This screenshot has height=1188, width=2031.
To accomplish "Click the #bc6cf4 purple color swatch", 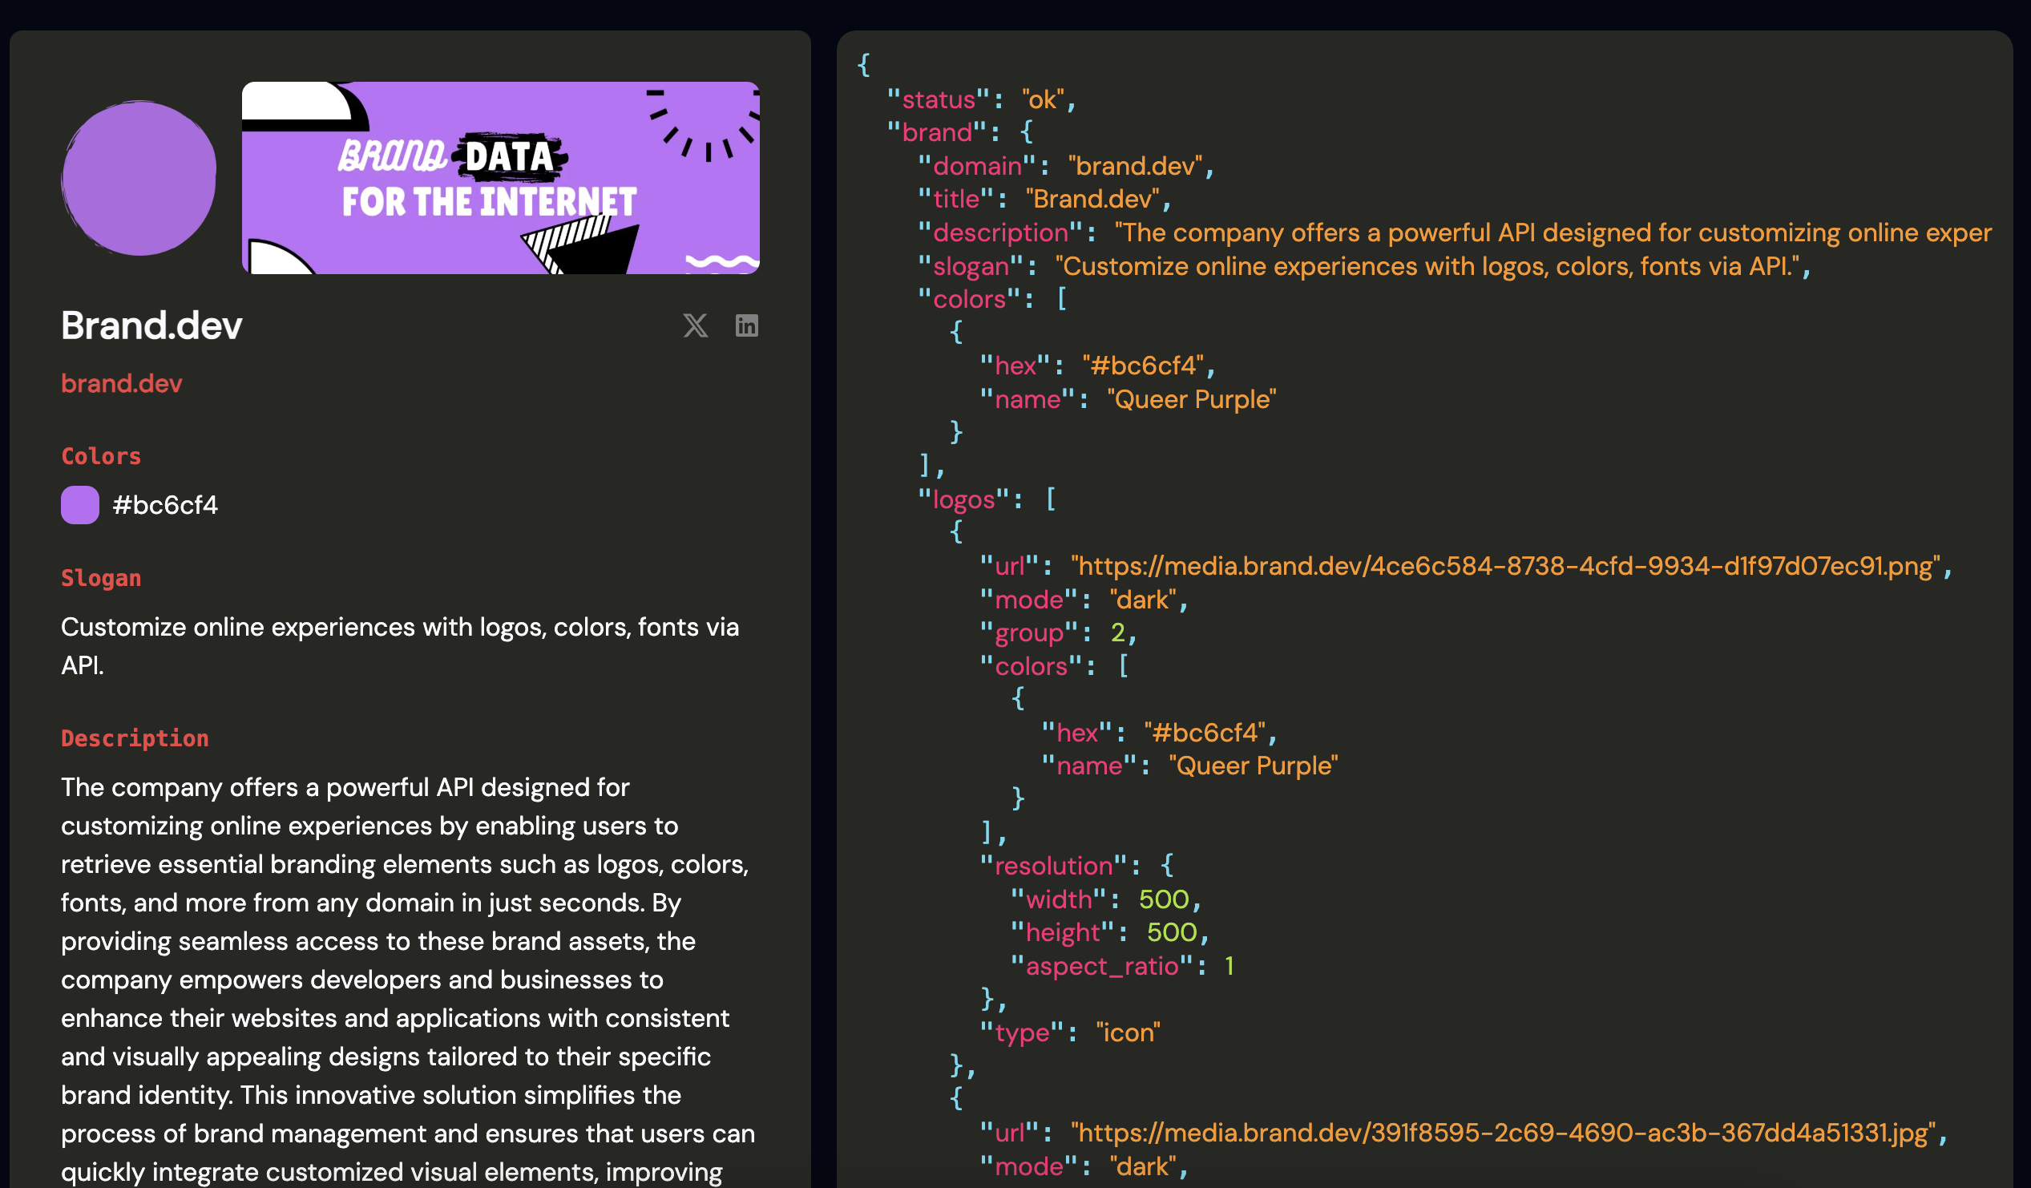I will pos(80,505).
